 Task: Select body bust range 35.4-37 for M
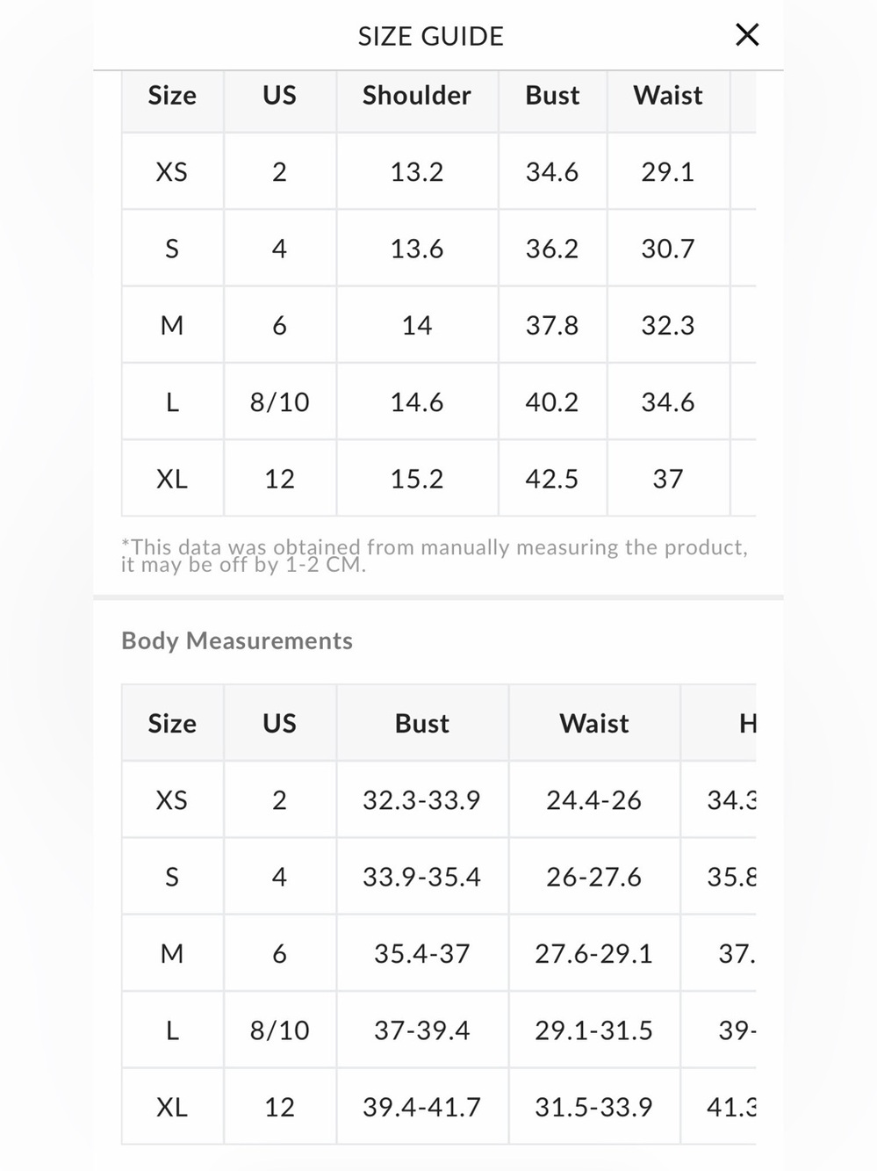point(422,953)
